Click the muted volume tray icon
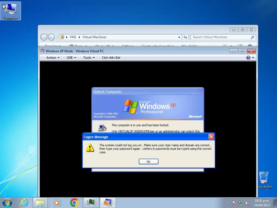This screenshot has height=208, width=277. [247, 203]
